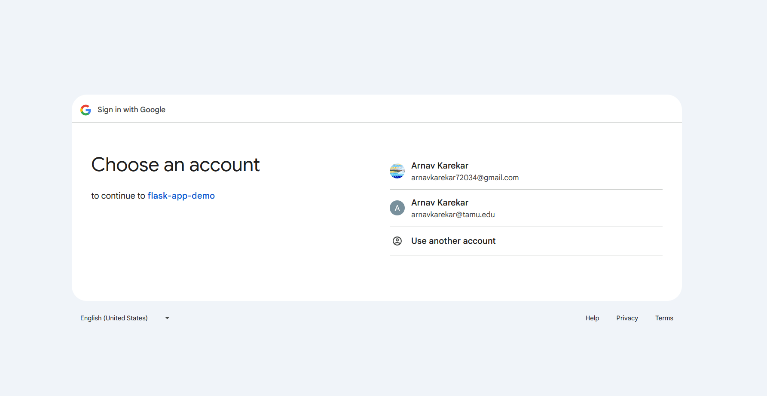Screen dimensions: 767x396
Task: Click the language dropdown arrow
Action: click(x=167, y=318)
